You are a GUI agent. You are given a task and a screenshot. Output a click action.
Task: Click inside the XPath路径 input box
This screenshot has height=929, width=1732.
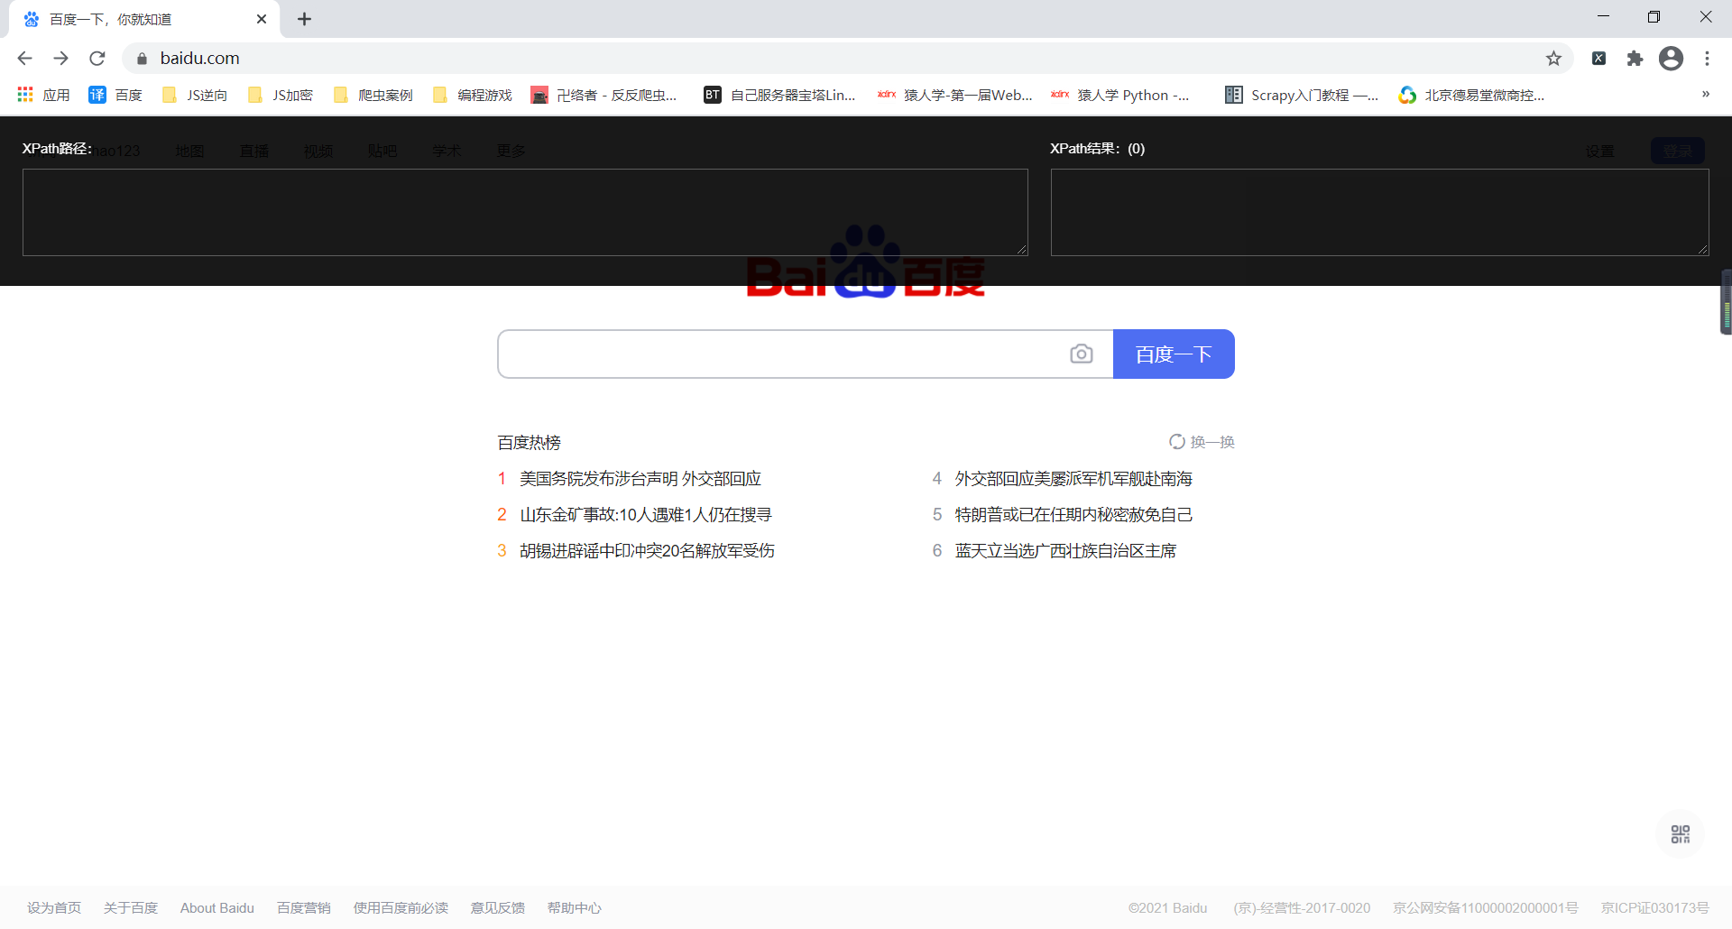pos(523,212)
